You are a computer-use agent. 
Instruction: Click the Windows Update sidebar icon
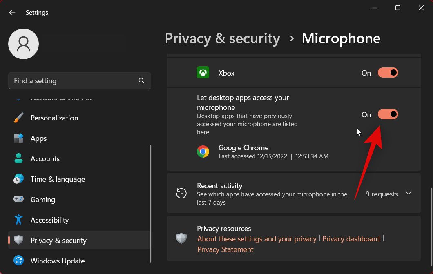(19, 261)
